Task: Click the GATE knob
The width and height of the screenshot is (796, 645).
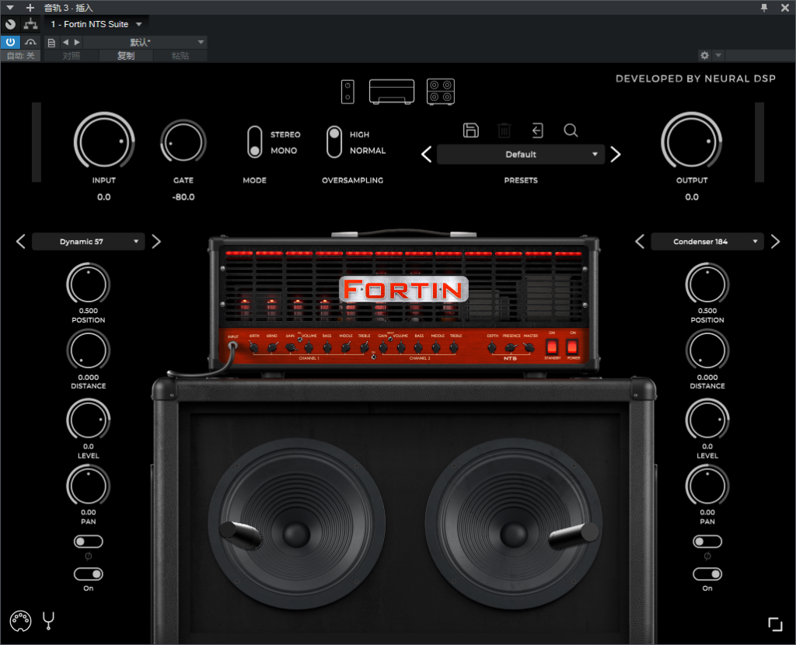Action: [183, 143]
